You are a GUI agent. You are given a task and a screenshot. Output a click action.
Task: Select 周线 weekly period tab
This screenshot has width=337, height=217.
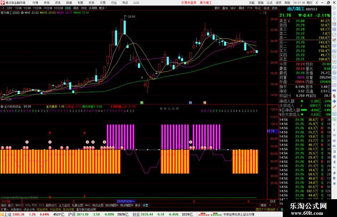pos(76,8)
